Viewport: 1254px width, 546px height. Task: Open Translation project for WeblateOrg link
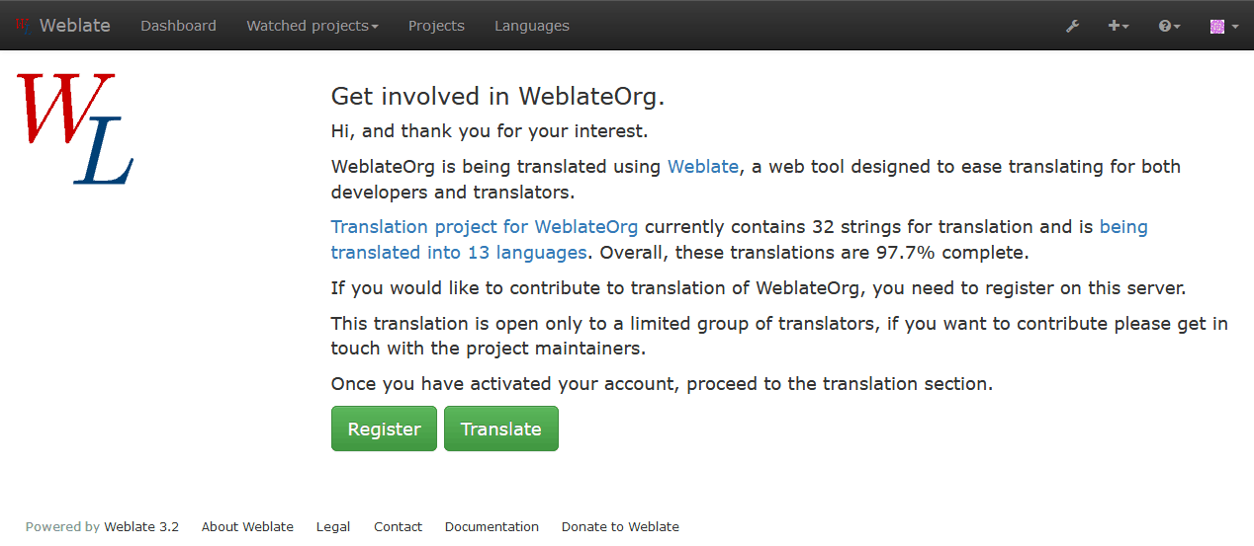tap(485, 226)
